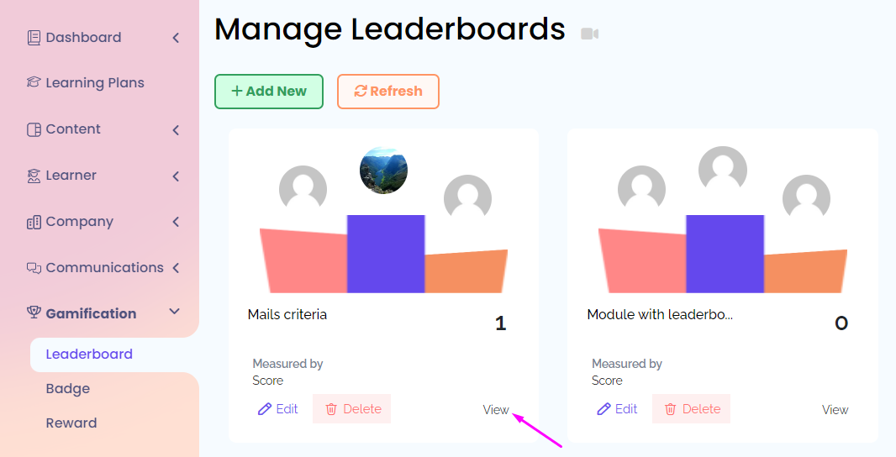Click the landscape photo avatar on podium
Viewport: 896px width, 457px height.
click(x=383, y=171)
